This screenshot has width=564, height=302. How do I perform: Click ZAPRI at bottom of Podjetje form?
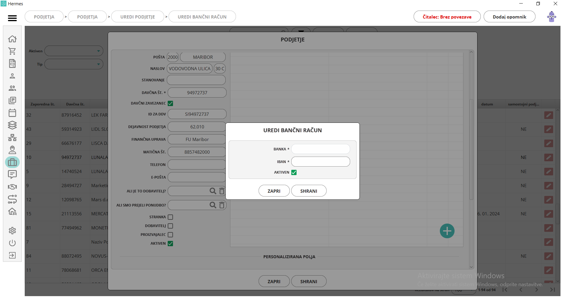(274, 281)
